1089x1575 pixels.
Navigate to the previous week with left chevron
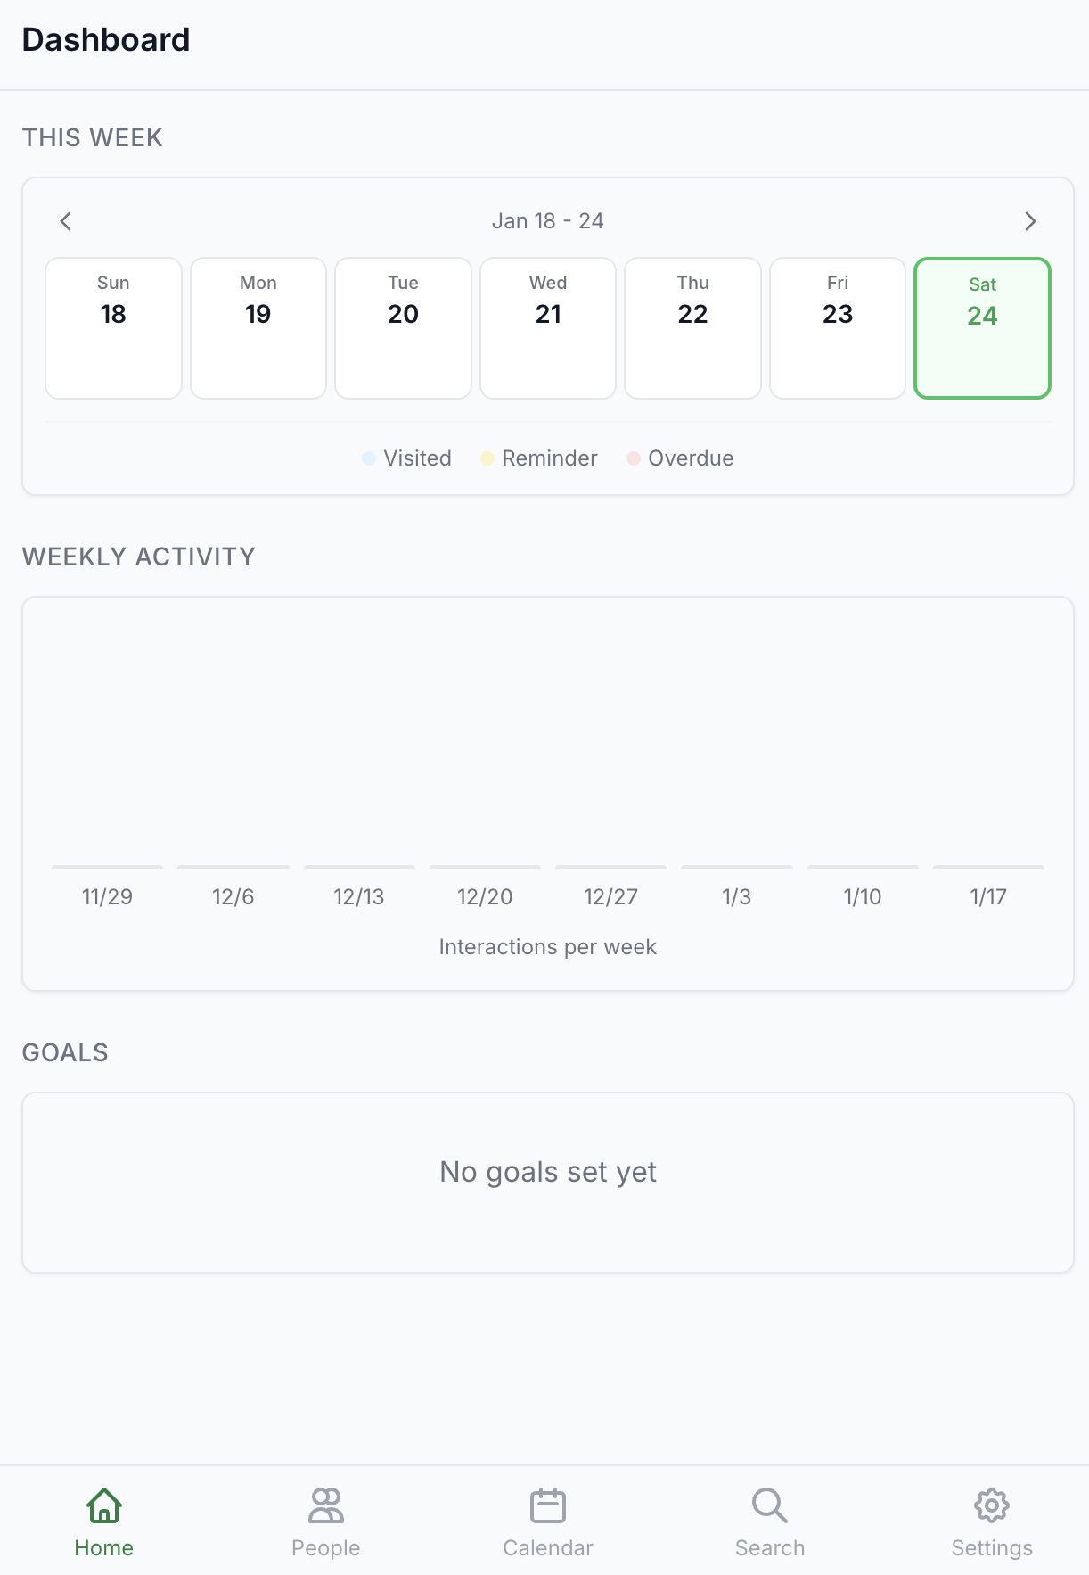[x=65, y=220]
